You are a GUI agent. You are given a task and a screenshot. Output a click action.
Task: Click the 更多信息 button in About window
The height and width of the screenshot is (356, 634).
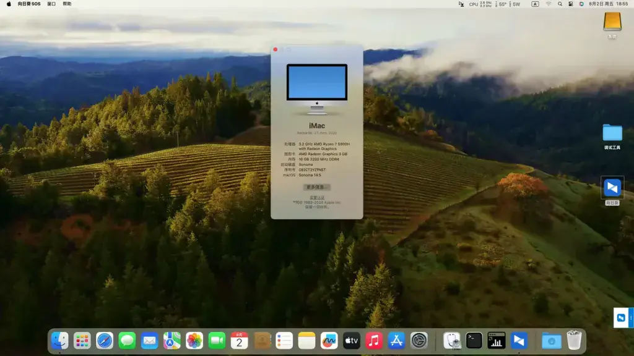click(x=316, y=187)
